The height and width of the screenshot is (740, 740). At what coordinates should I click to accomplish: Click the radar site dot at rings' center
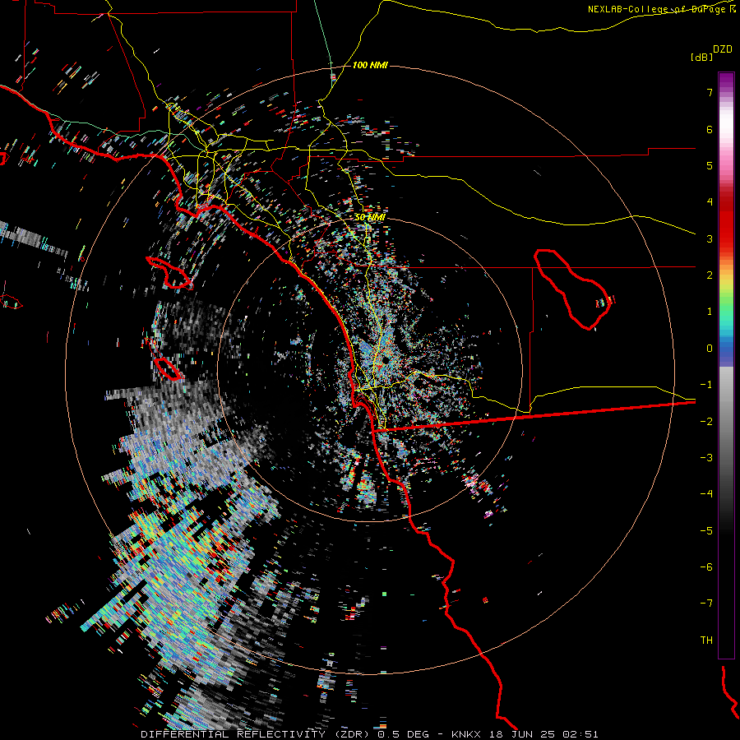tap(386, 360)
